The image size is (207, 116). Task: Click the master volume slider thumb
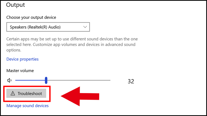(x=46, y=80)
